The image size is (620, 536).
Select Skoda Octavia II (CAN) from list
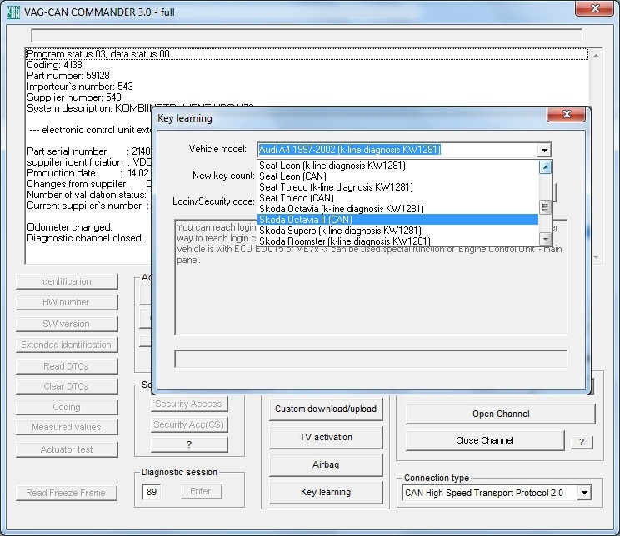305,220
